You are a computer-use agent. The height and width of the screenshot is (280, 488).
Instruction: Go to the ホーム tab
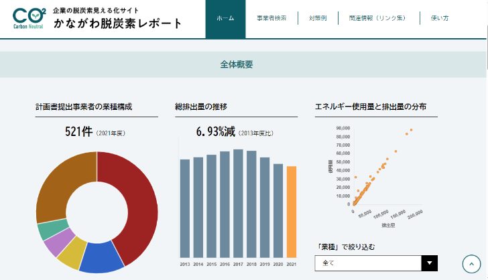(x=225, y=19)
